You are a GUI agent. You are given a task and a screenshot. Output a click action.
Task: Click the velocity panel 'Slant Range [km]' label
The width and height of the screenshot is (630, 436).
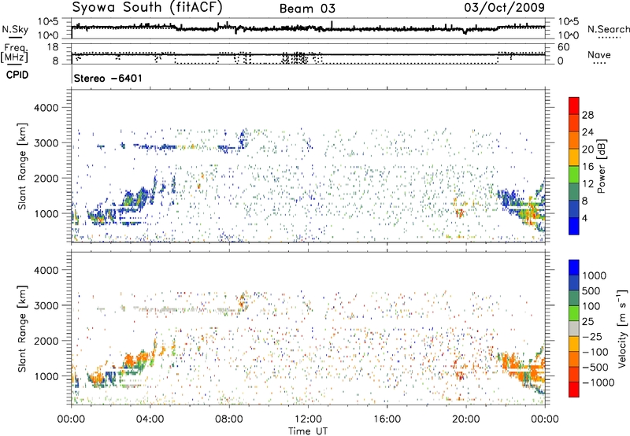tap(22, 329)
